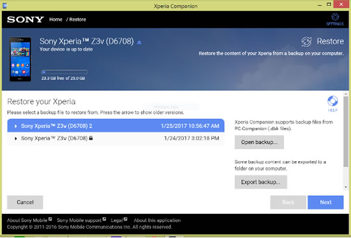
Task: Click the Sony logo
Action: point(25,20)
